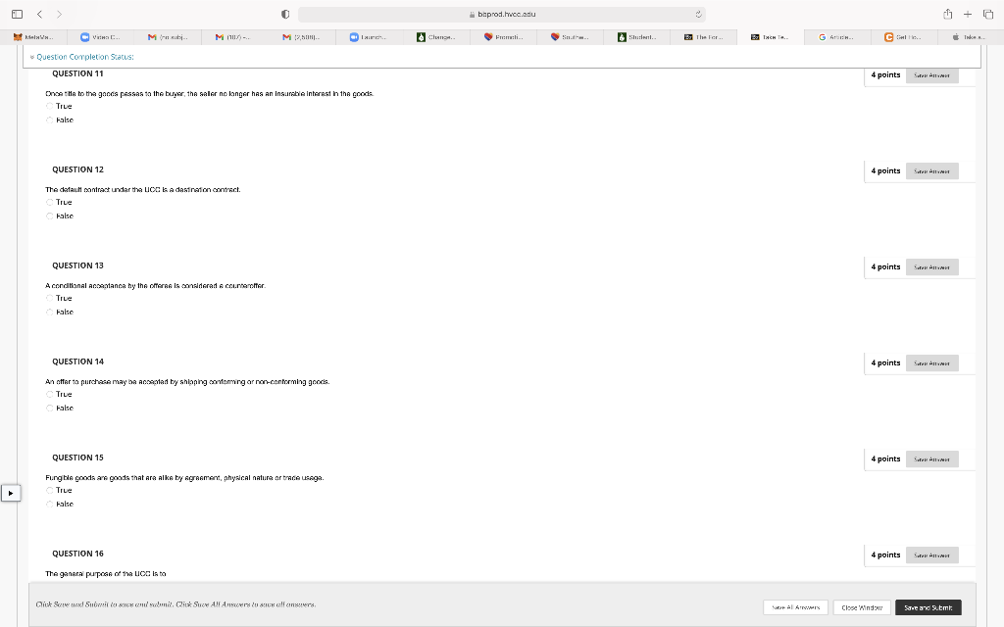Switch to the MetaMask tab

tap(34, 37)
